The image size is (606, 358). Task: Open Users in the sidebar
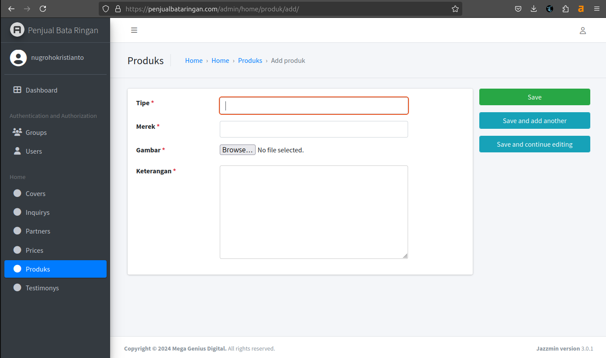click(34, 151)
